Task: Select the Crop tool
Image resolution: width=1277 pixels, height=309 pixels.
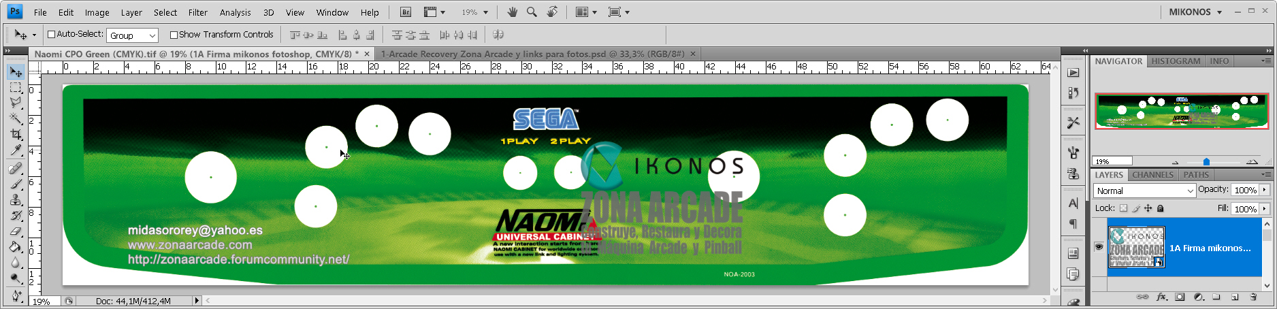Action: point(16,135)
